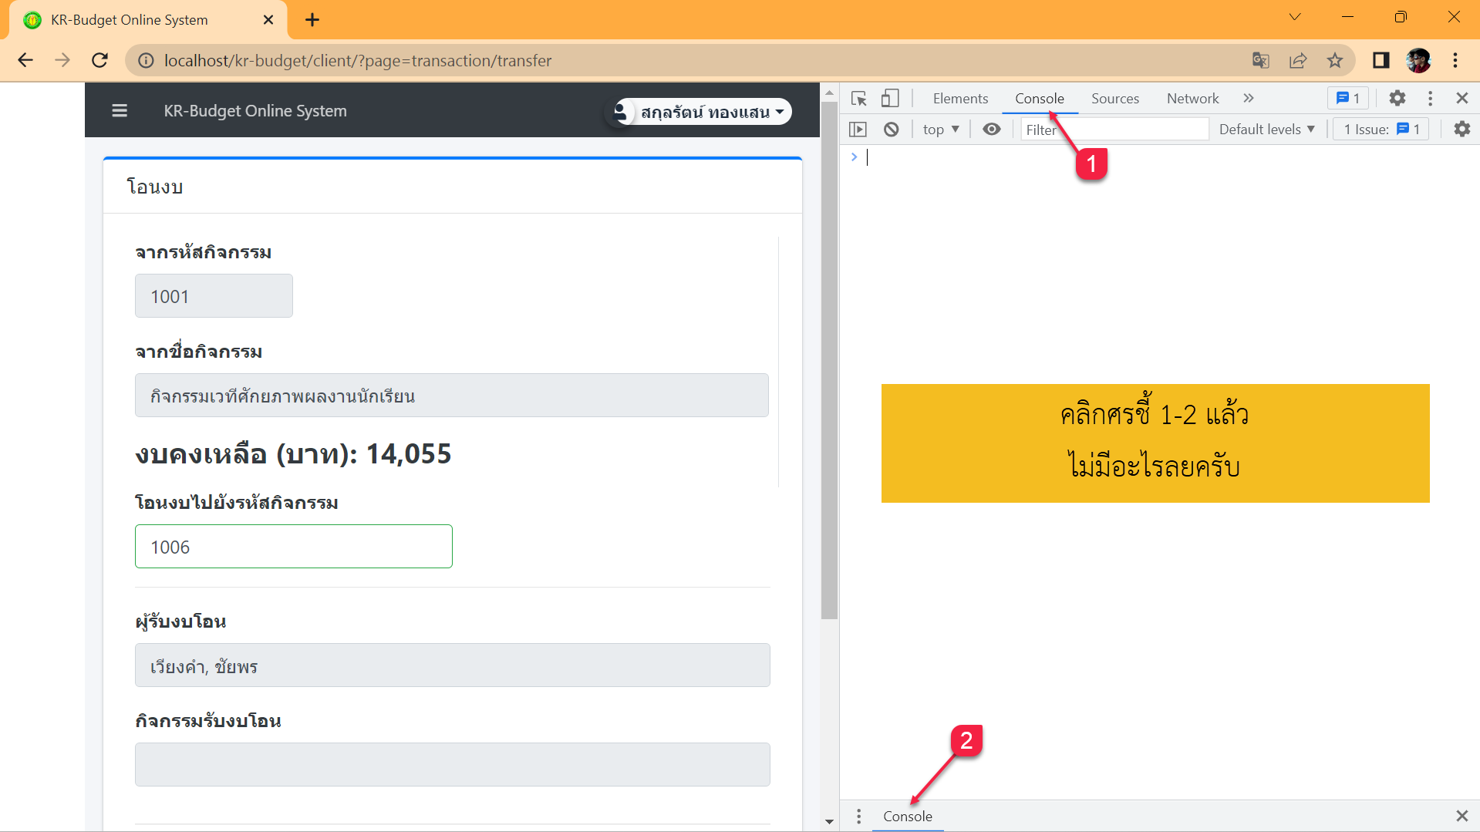Click the source activity code field 1001
The image size is (1480, 832).
tap(214, 296)
